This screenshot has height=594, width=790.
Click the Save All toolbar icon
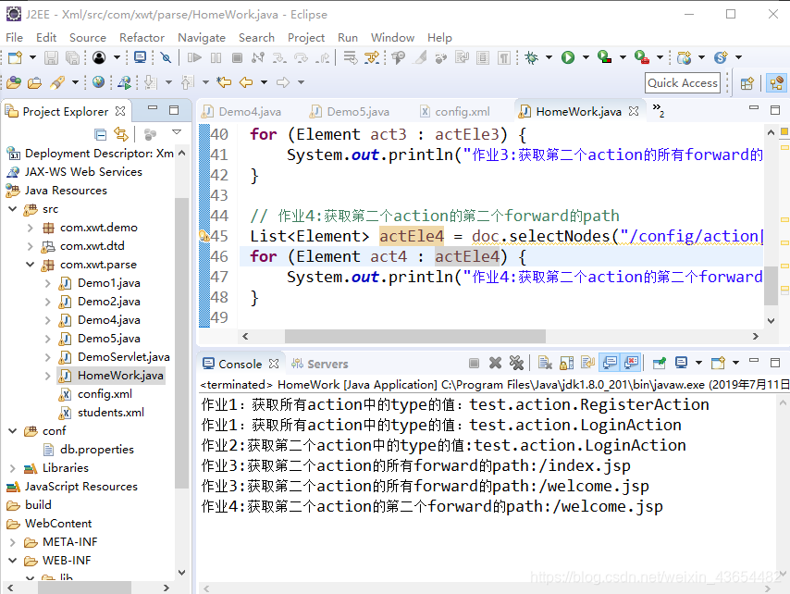pos(72,58)
